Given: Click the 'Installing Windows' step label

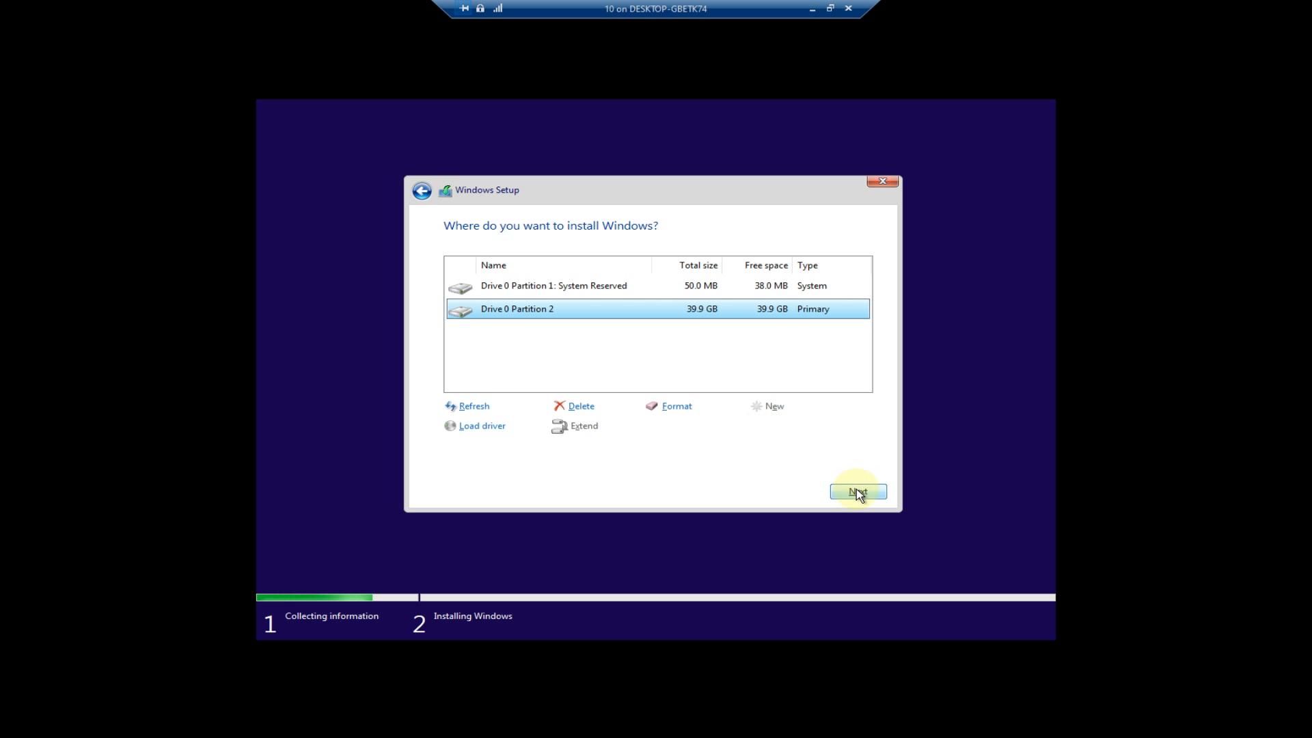Looking at the screenshot, I should click(473, 616).
